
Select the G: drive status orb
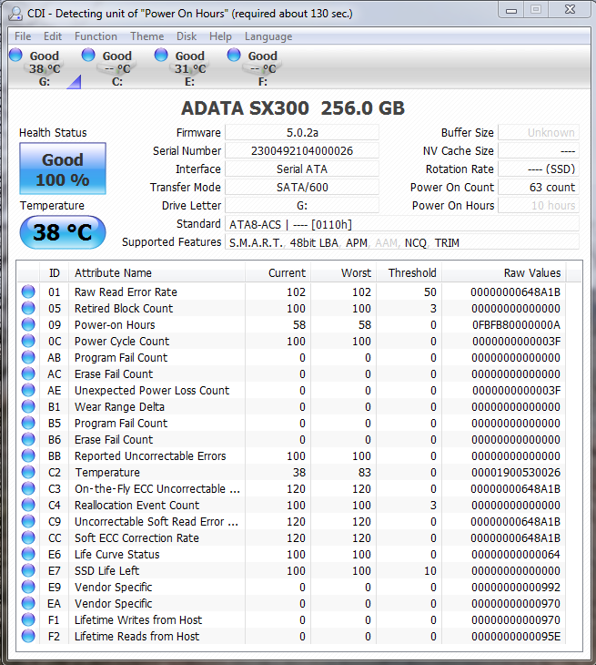15,56
